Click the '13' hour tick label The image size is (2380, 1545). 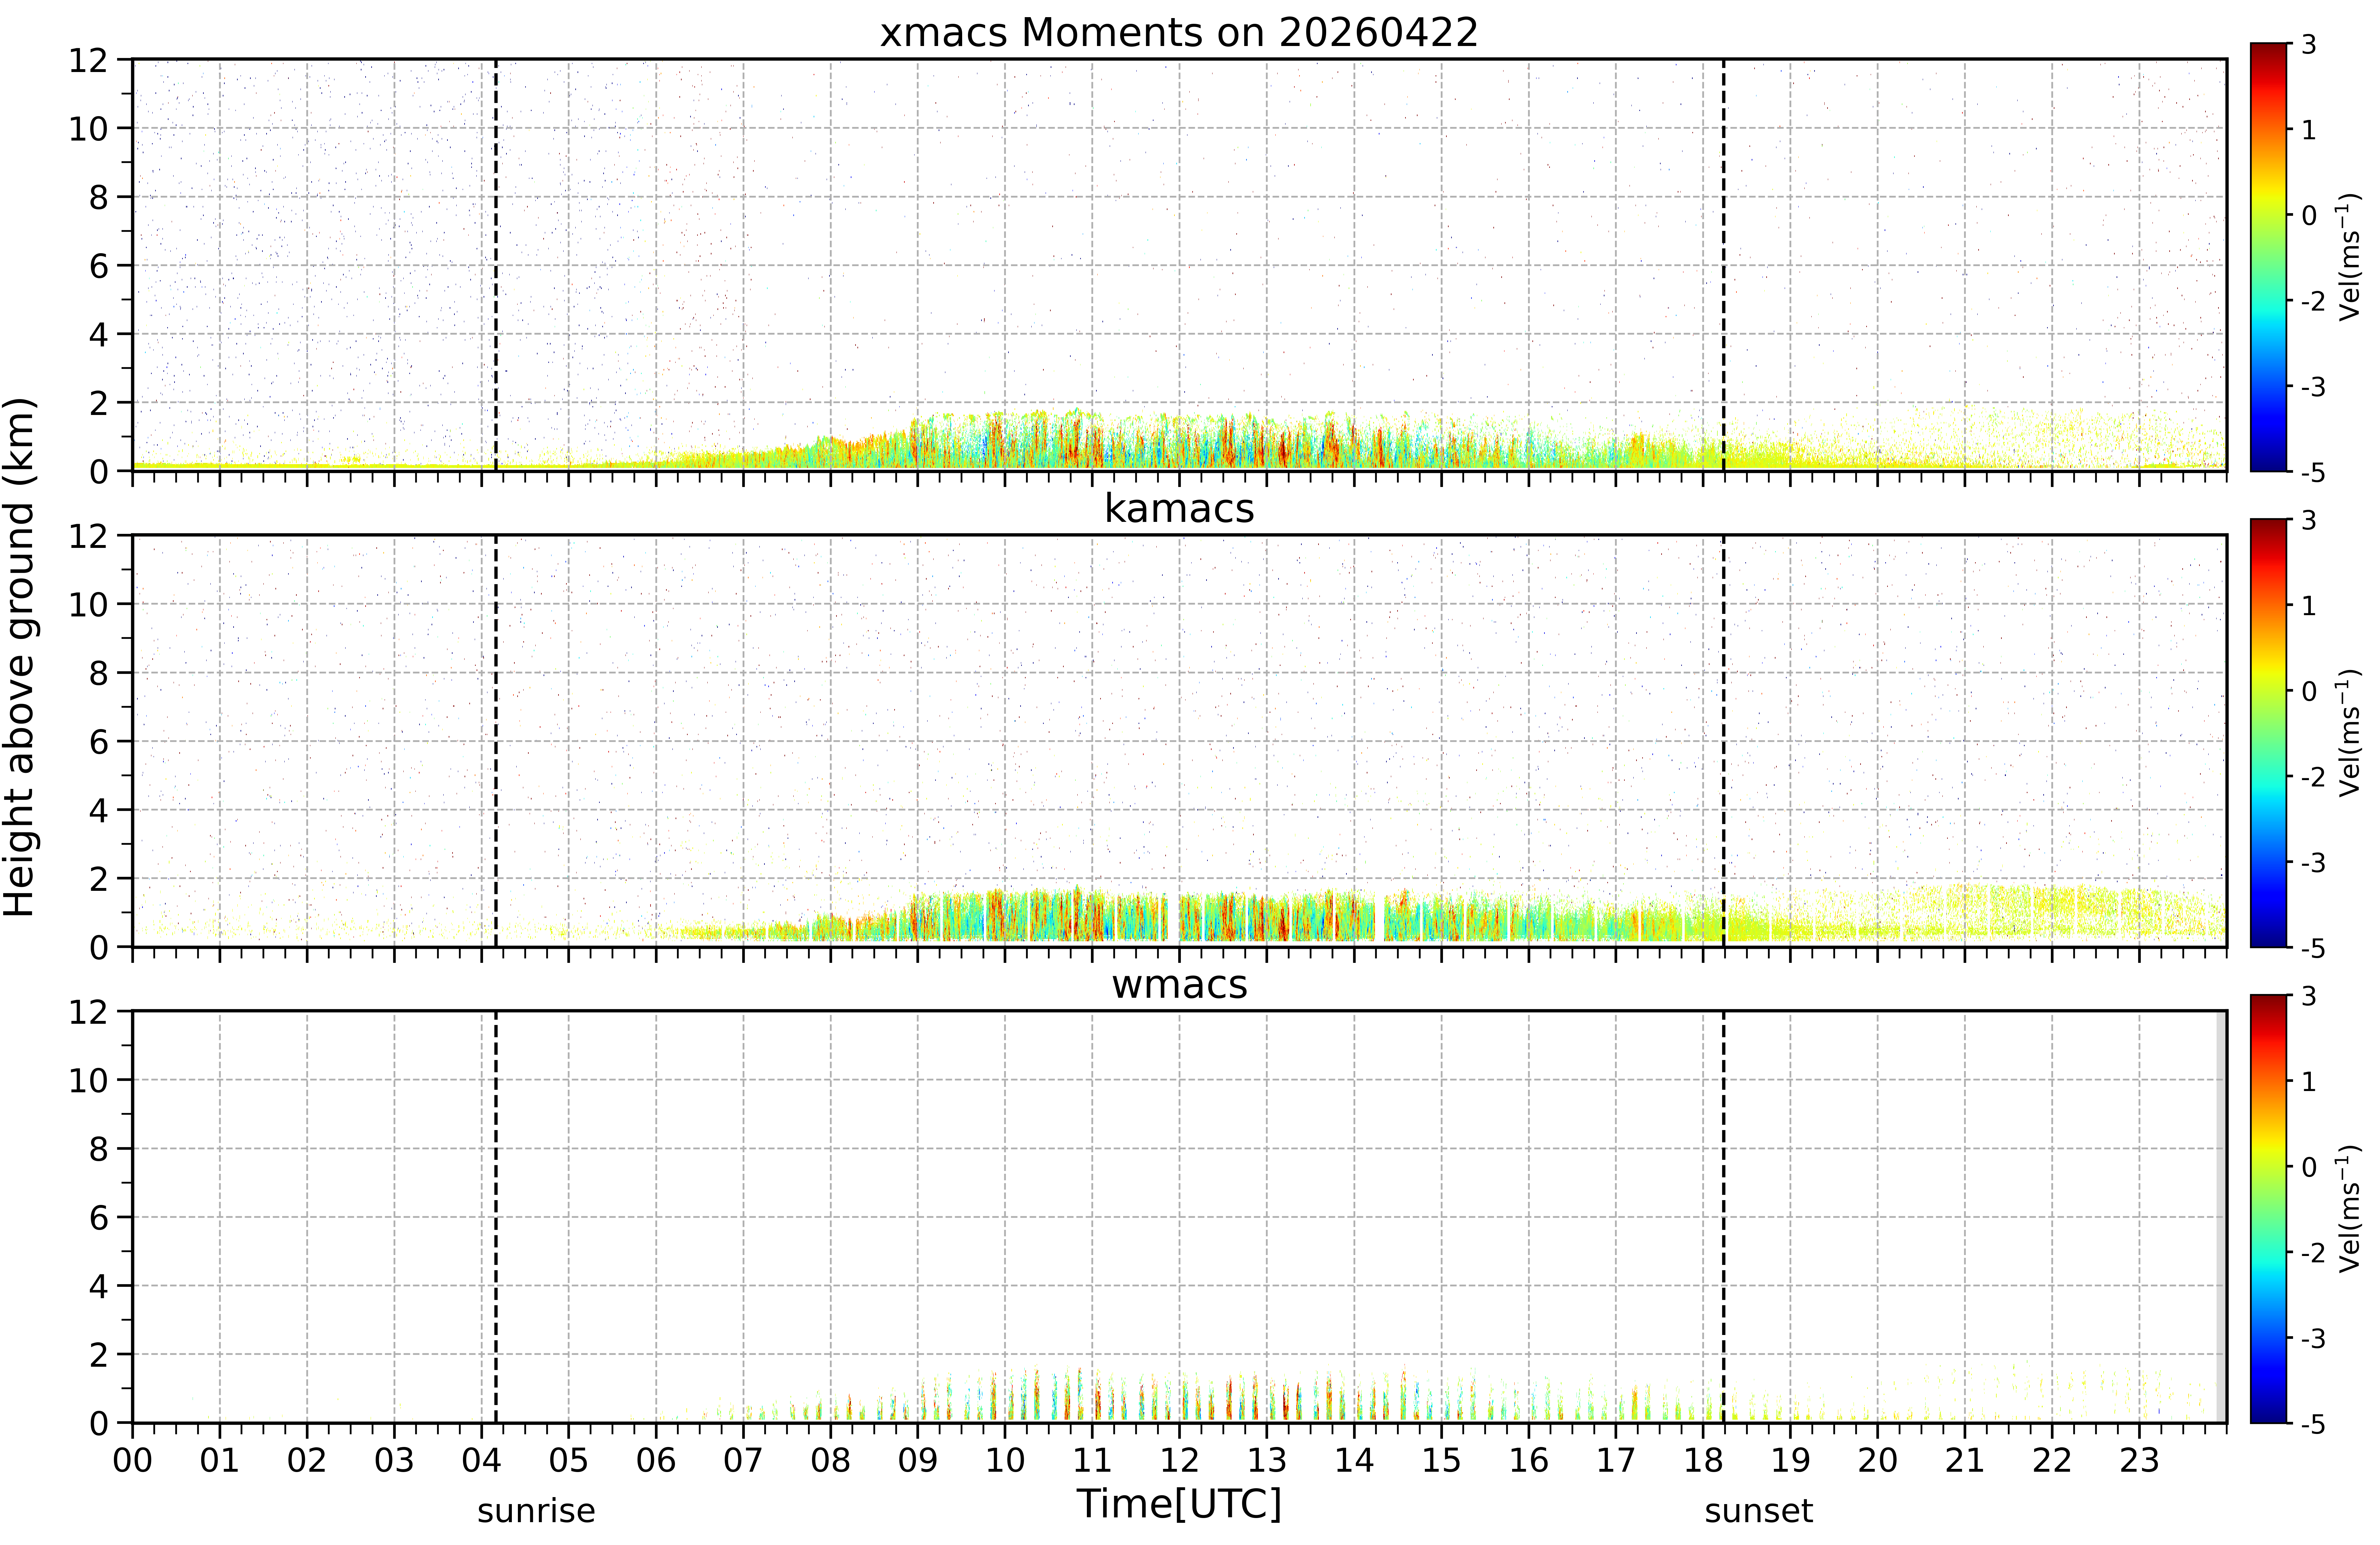tap(1267, 1461)
